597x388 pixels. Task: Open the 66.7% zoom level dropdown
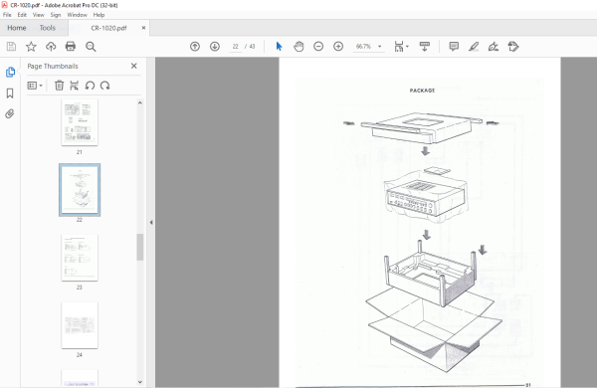tap(368, 47)
